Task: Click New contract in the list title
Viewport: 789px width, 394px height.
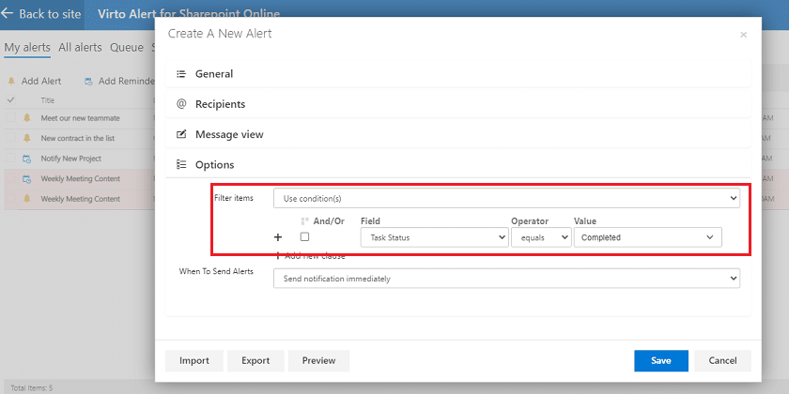Action: (78, 138)
